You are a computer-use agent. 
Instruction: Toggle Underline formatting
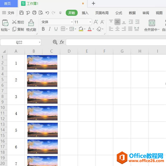point(56,29)
